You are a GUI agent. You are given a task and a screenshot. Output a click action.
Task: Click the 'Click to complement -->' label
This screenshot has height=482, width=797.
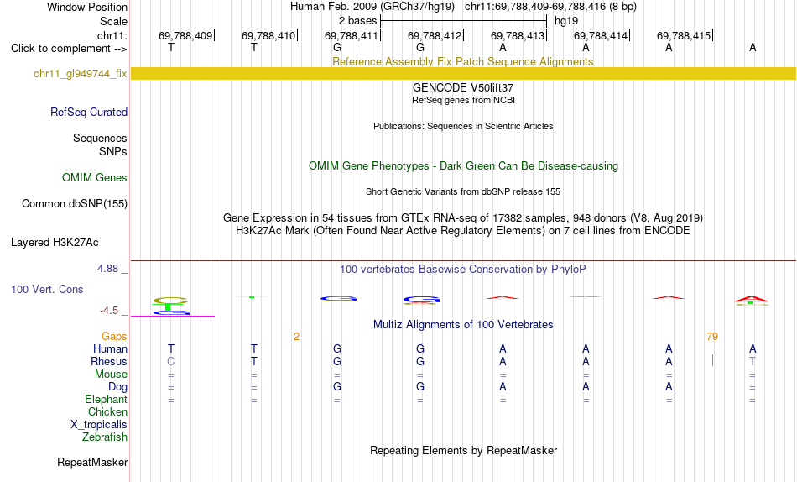[69, 49]
